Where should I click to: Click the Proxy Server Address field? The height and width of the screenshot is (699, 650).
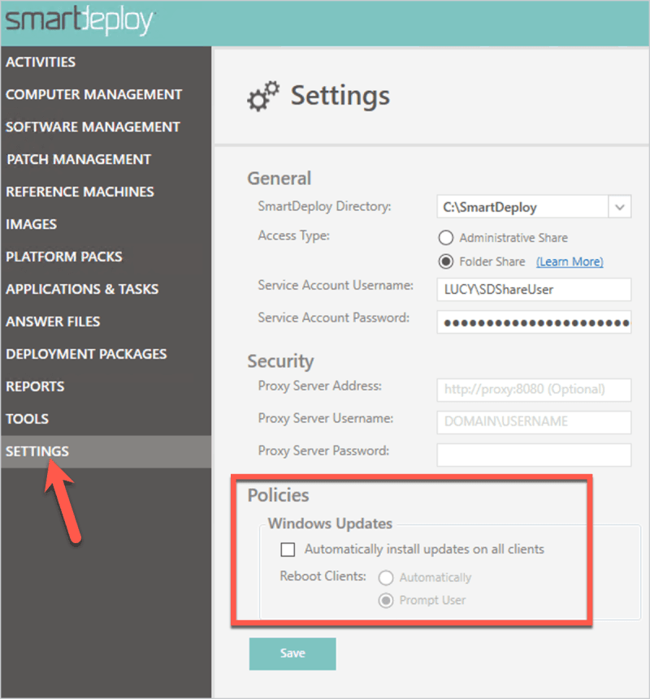[x=534, y=390]
